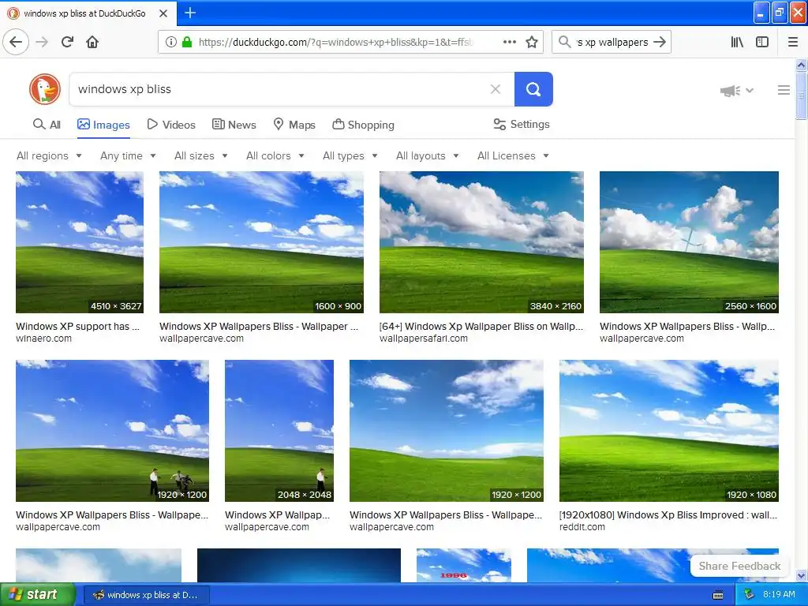Click the xp wallpapers browser search field

click(x=612, y=42)
